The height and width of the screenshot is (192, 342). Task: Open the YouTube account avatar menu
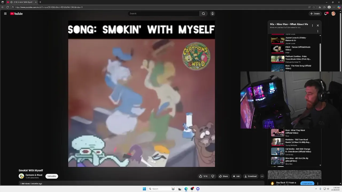click(333, 14)
